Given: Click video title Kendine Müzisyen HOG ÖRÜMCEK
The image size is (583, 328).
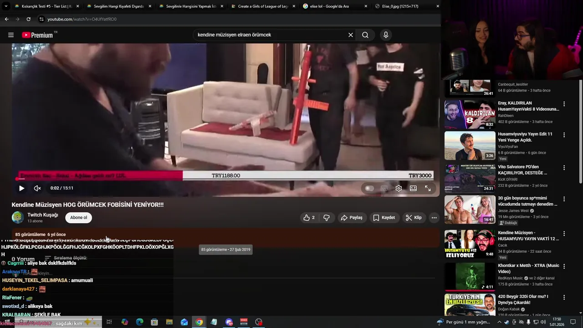Looking at the screenshot, I should point(87,205).
